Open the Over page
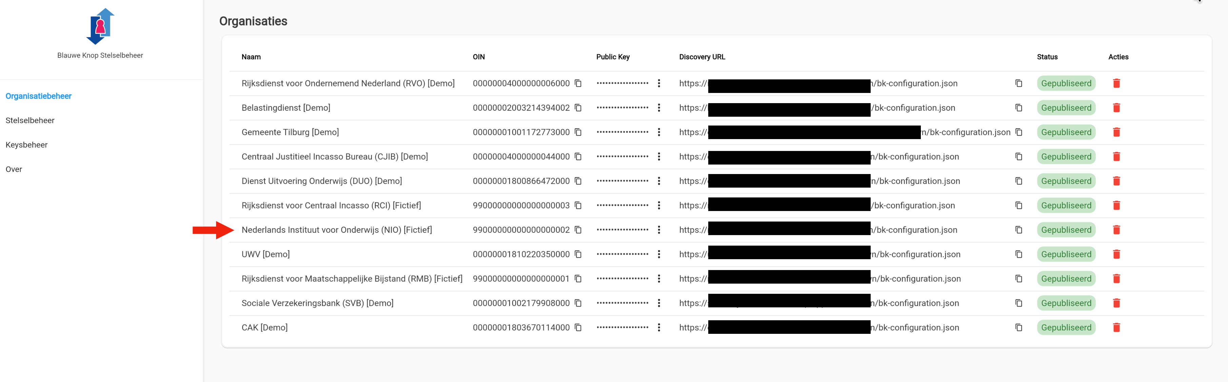Viewport: 1228px width, 382px height. pyautogui.click(x=14, y=169)
